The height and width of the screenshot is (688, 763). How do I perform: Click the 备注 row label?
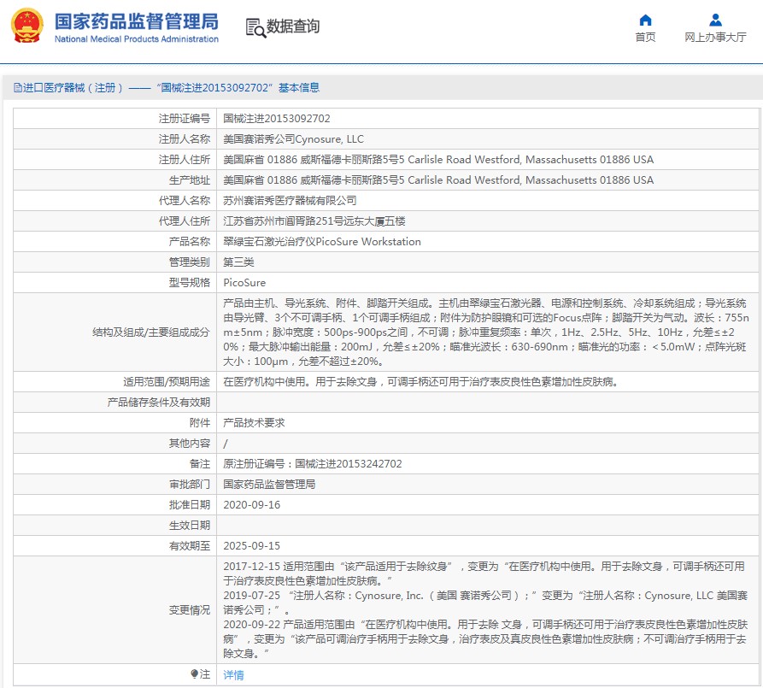tap(200, 463)
